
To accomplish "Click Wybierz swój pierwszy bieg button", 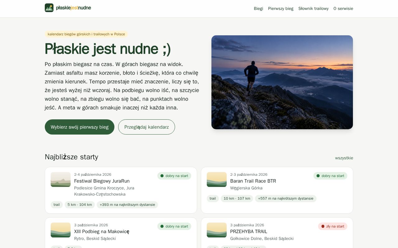I will tap(80, 127).
